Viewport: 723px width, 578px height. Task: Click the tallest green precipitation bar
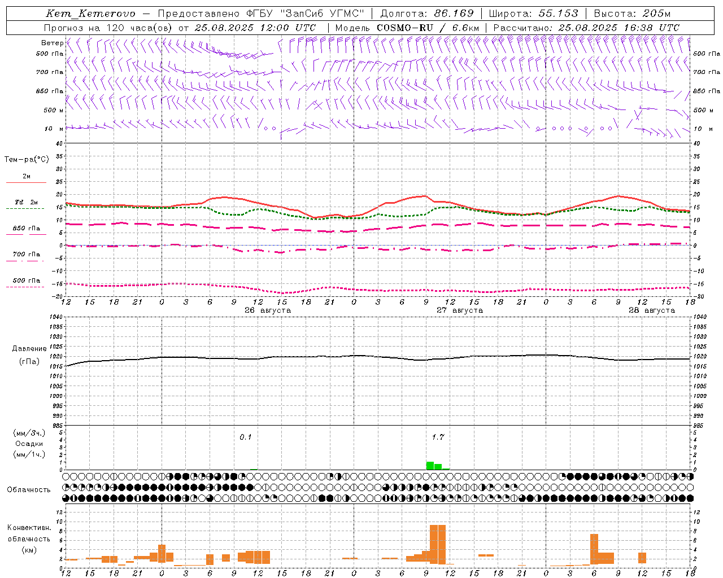pyautogui.click(x=430, y=466)
